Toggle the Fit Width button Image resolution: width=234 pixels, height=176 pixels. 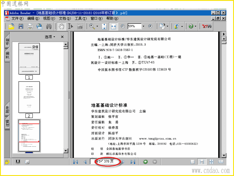coord(113,26)
